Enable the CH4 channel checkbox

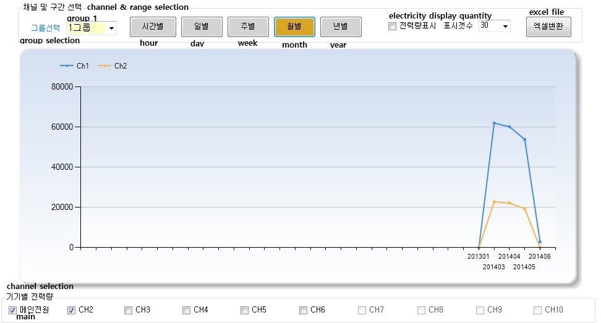[x=186, y=310]
